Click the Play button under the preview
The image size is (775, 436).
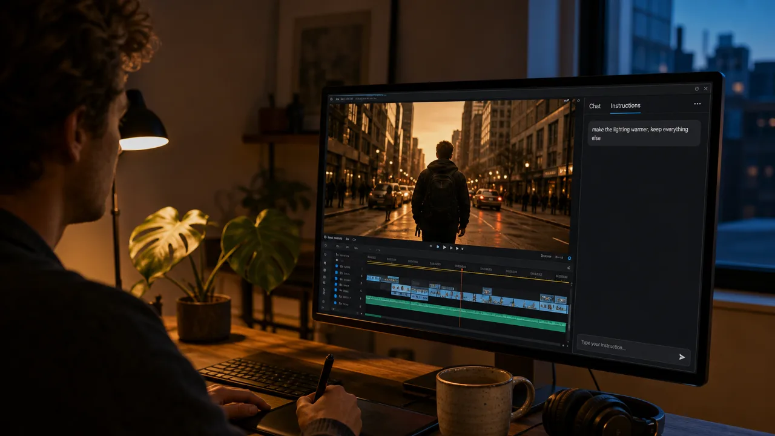coord(444,247)
